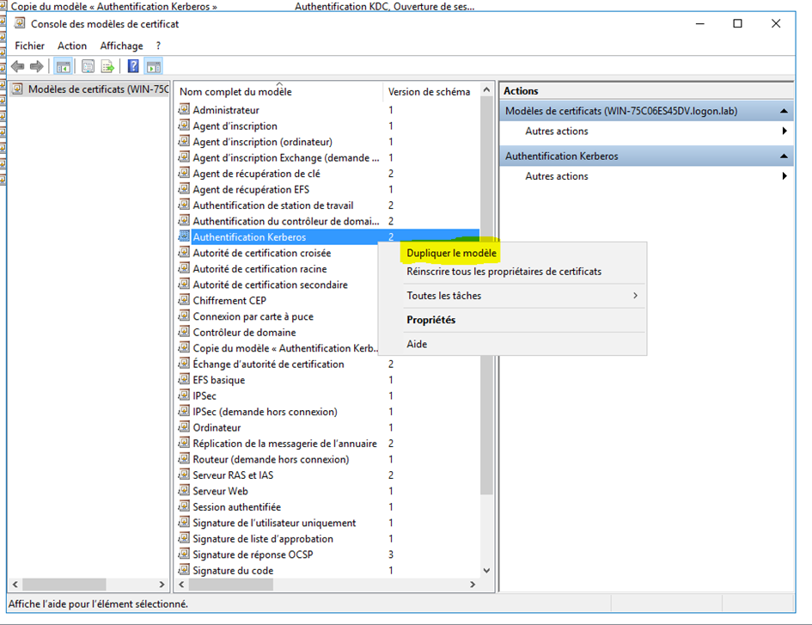Viewport: 812px width, 625px height.
Task: Click the template list scroll-down arrow
Action: pyautogui.click(x=486, y=570)
